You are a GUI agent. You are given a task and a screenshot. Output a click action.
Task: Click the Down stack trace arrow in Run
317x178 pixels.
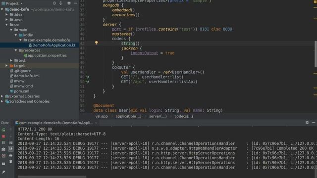pos(11,136)
